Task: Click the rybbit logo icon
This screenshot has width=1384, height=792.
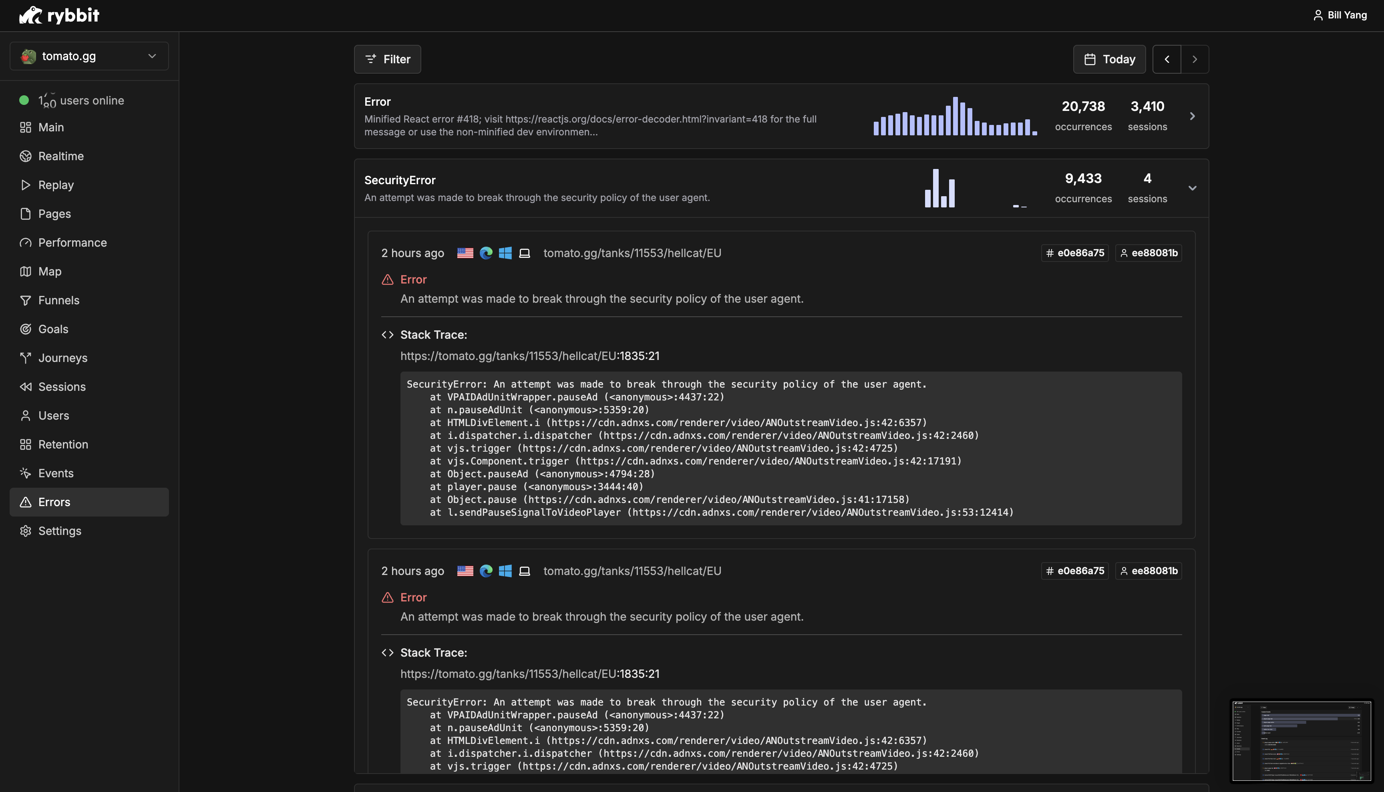Action: (x=31, y=15)
